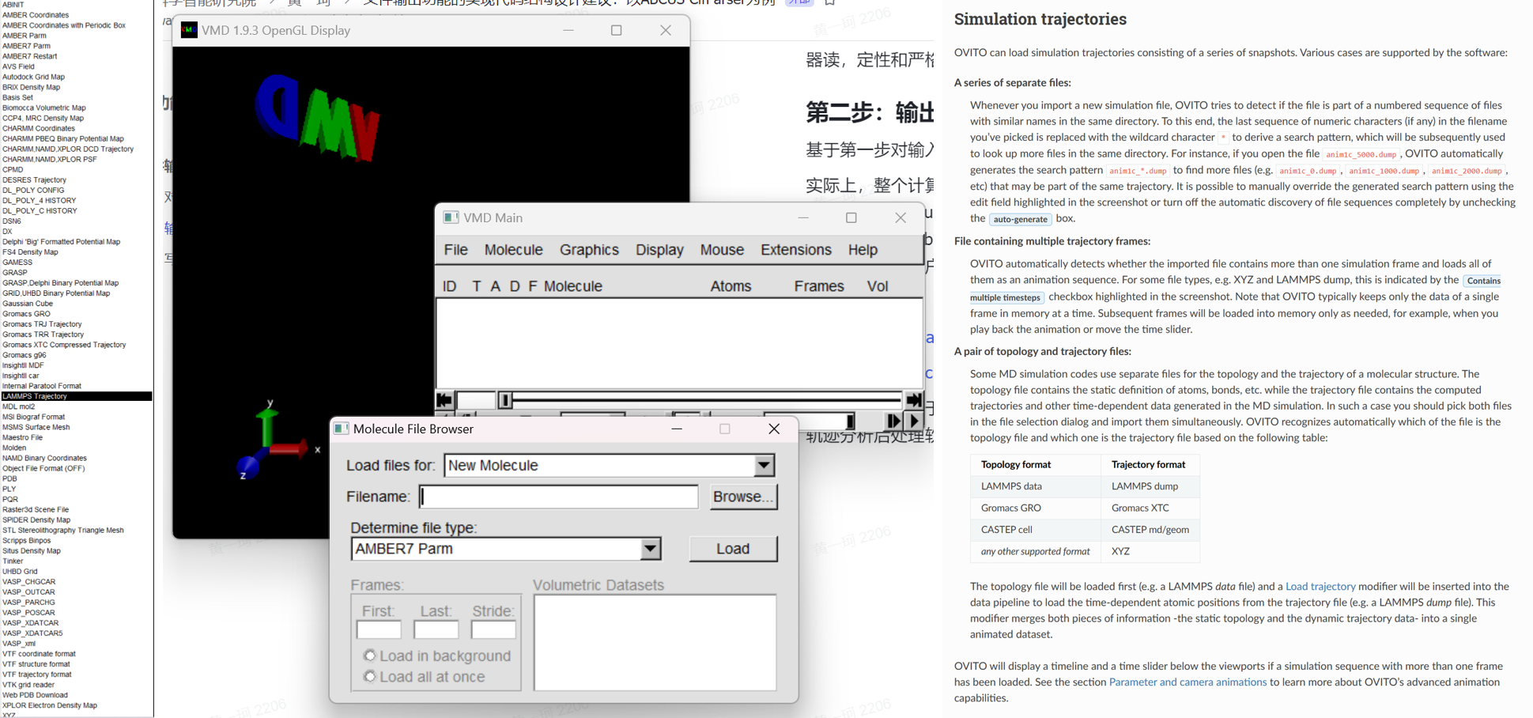The height and width of the screenshot is (718, 1533).
Task: Step one frame forward in VMD Main
Action: point(893,421)
